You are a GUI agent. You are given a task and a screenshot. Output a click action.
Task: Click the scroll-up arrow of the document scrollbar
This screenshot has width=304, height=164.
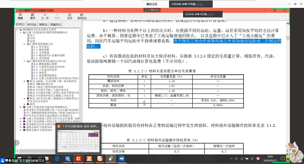click(288, 23)
